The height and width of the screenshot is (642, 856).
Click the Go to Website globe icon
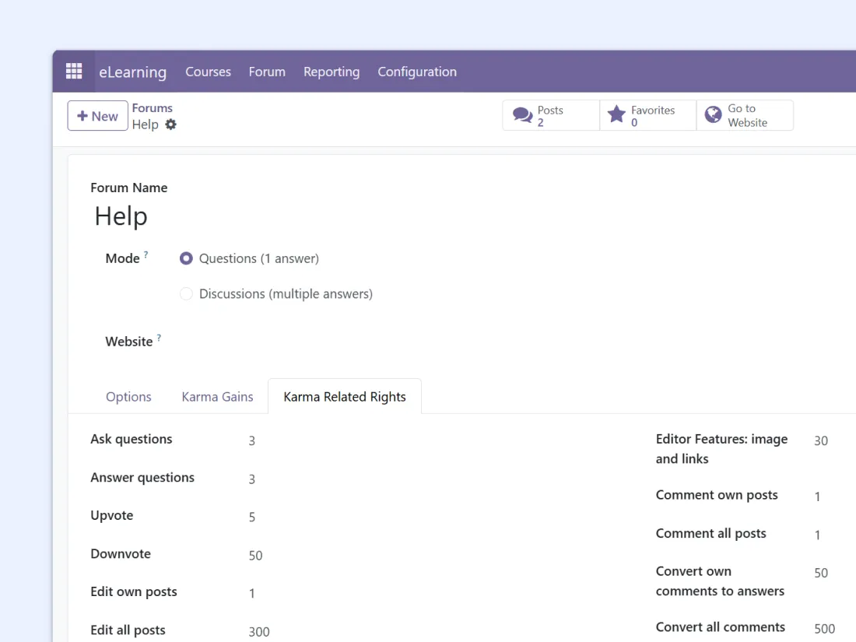point(713,115)
